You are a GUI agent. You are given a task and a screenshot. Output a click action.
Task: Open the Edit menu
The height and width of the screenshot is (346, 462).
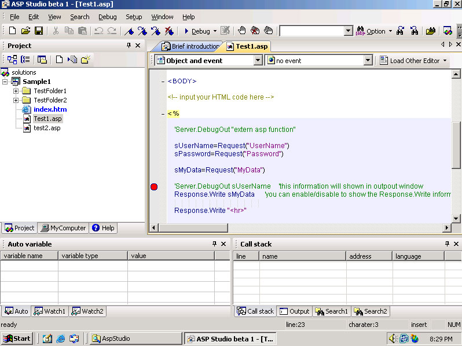click(x=34, y=17)
